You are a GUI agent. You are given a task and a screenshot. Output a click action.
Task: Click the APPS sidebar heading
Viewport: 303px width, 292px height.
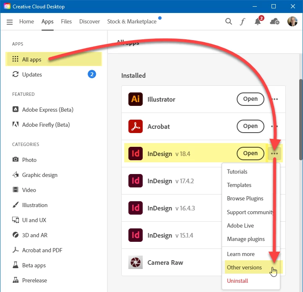pyautogui.click(x=18, y=44)
